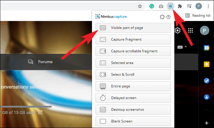Choose Blank Screen option

[133, 121]
